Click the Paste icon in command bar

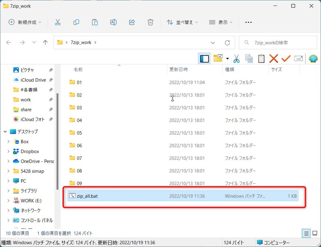95,22
